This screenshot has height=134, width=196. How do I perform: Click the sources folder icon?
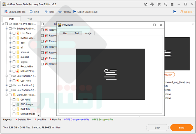[18, 52]
